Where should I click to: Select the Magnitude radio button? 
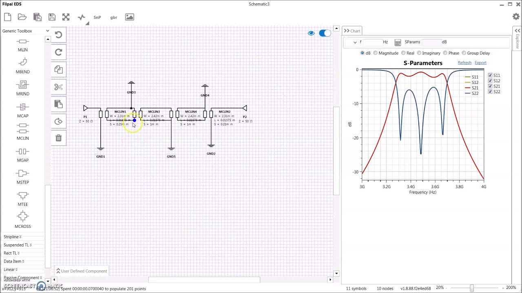(376, 53)
